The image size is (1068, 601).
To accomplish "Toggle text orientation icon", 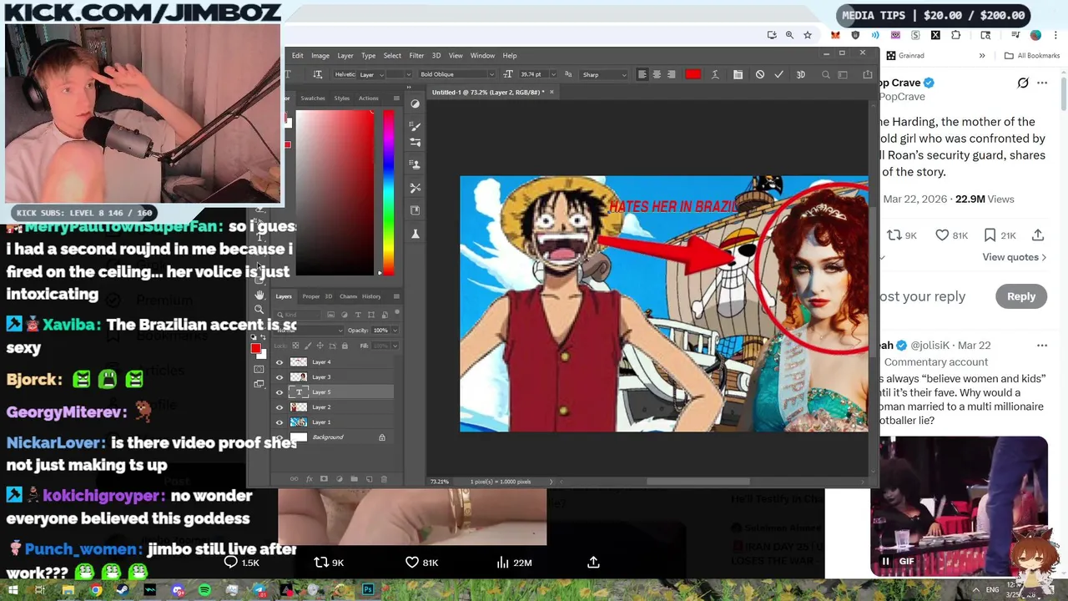I will (318, 74).
